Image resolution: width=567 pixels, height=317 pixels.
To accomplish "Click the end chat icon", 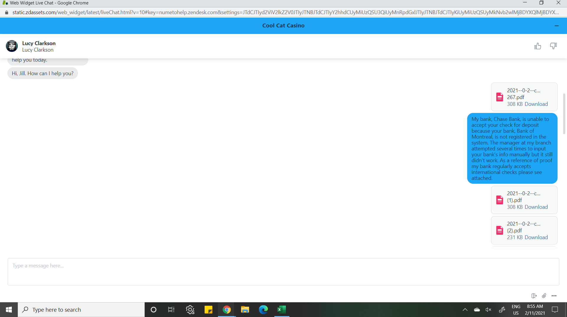I will pos(534,296).
